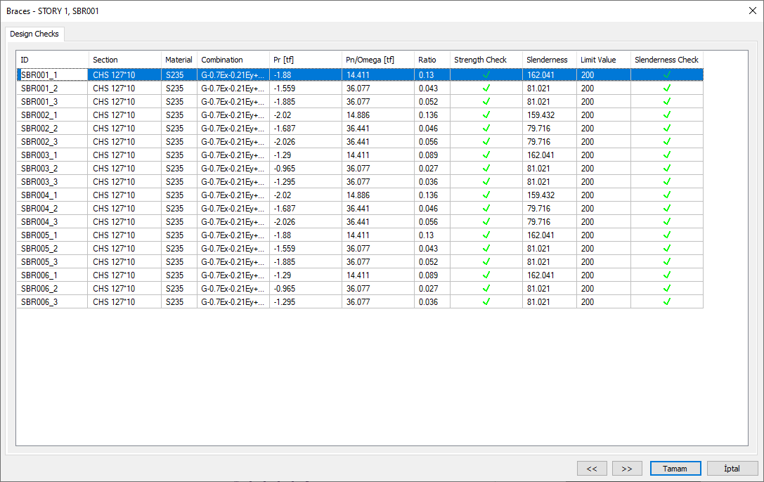
Task: Click slenderness check mark for SBR003_2
Action: [x=666, y=168]
